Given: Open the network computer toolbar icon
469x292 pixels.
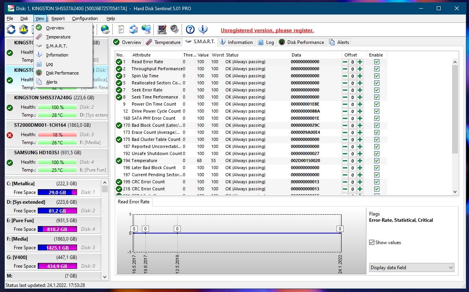Looking at the screenshot, I should (146, 29).
